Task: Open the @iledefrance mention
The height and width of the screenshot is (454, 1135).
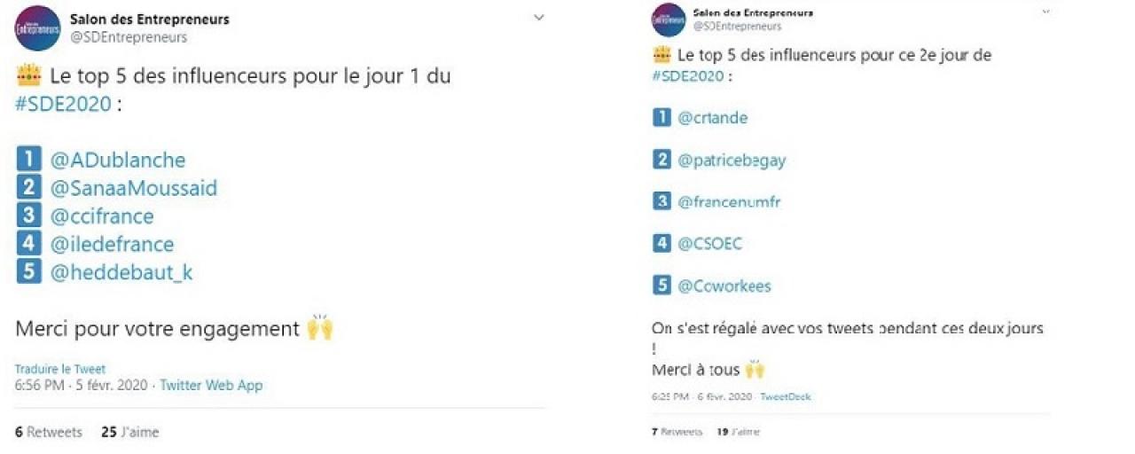Action: [x=112, y=244]
